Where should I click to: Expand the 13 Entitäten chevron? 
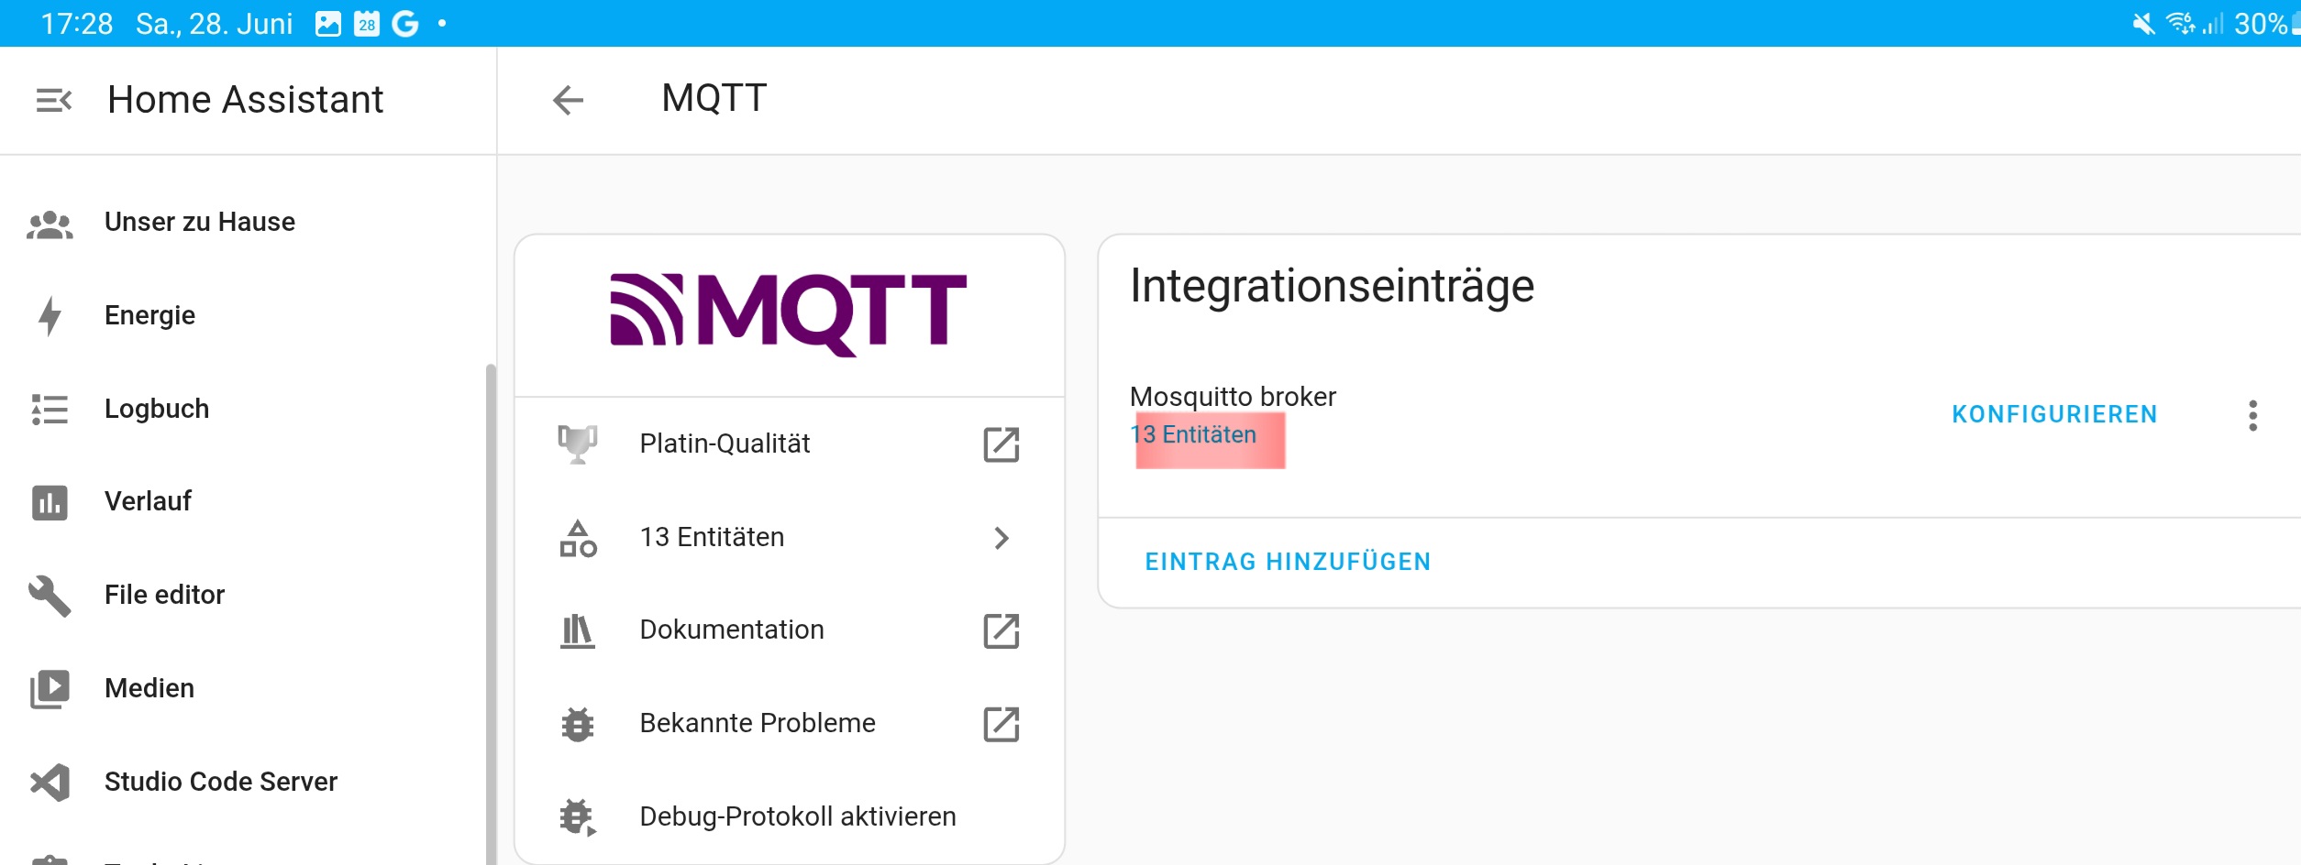click(x=1001, y=538)
